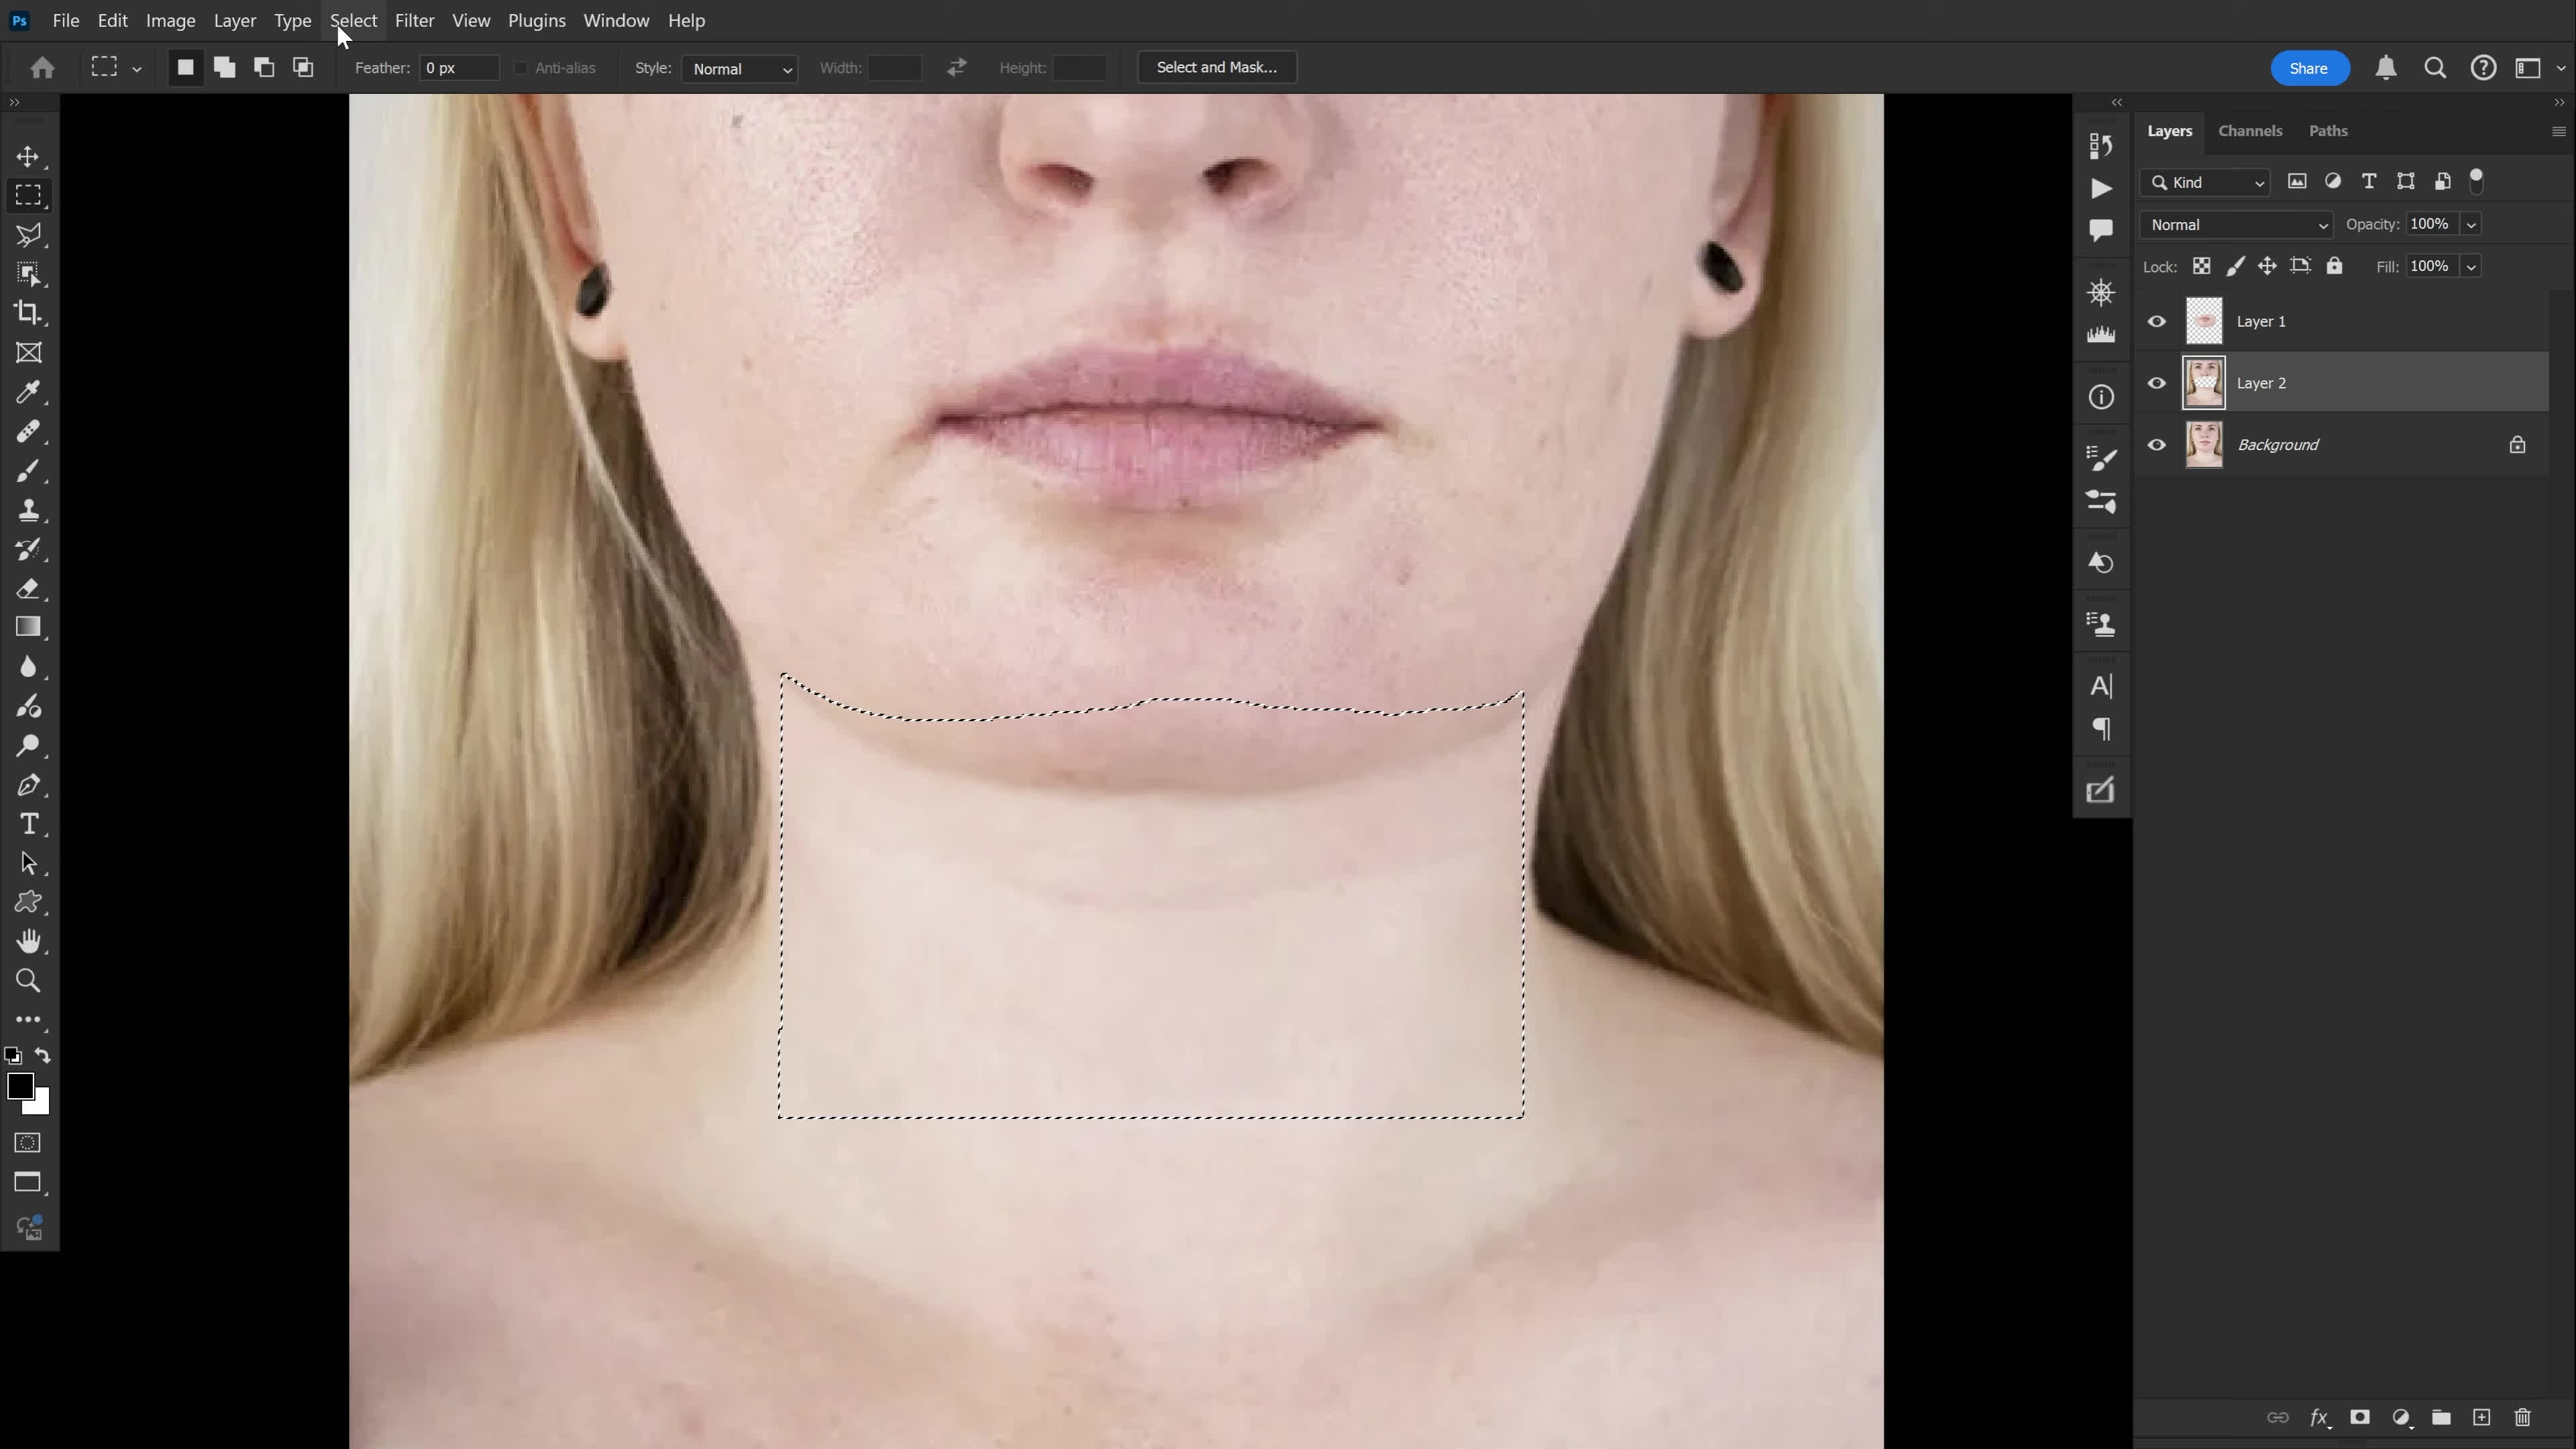The height and width of the screenshot is (1449, 2576).
Task: Switch to the Channels tab
Action: pyautogui.click(x=2250, y=131)
